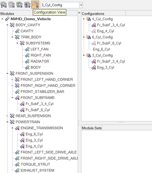Expand the REAR_SUSPENSION tree node
This screenshot has height=173, width=152.
coord(7,116)
